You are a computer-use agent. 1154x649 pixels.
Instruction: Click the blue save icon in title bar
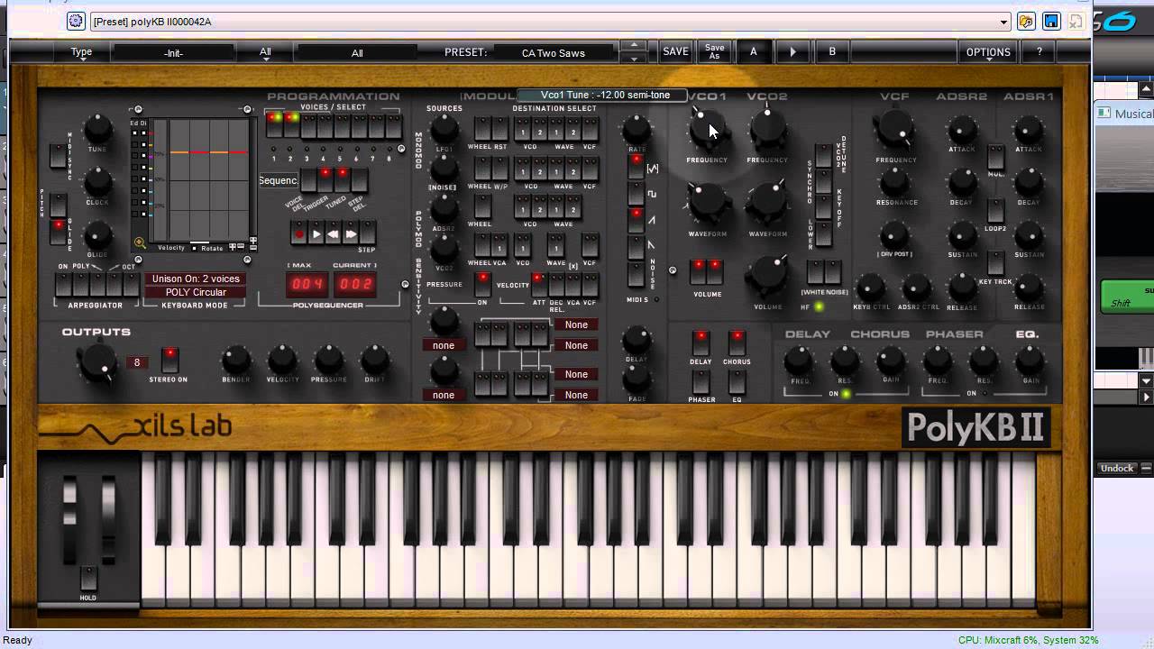[x=1051, y=22]
